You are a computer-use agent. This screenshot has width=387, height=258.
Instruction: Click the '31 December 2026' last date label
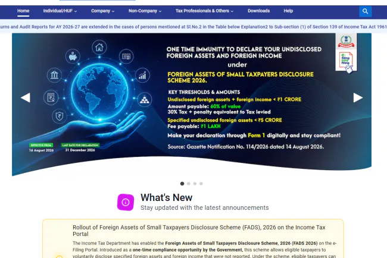pyautogui.click(x=80, y=150)
